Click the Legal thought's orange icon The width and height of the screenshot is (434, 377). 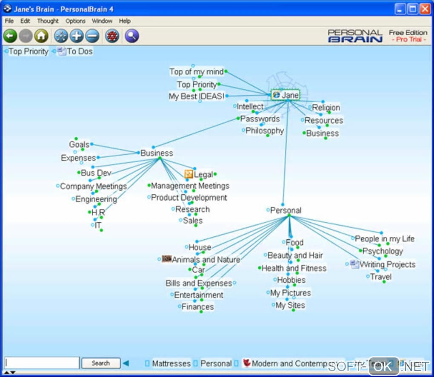click(x=188, y=174)
